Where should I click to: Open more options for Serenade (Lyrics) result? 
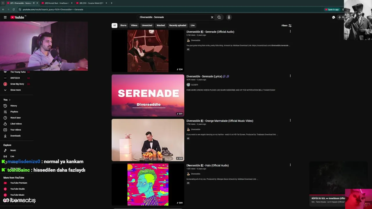click(290, 76)
